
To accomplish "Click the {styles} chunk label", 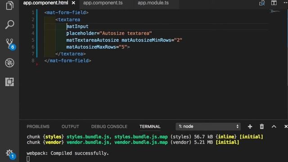I will point(53,137).
